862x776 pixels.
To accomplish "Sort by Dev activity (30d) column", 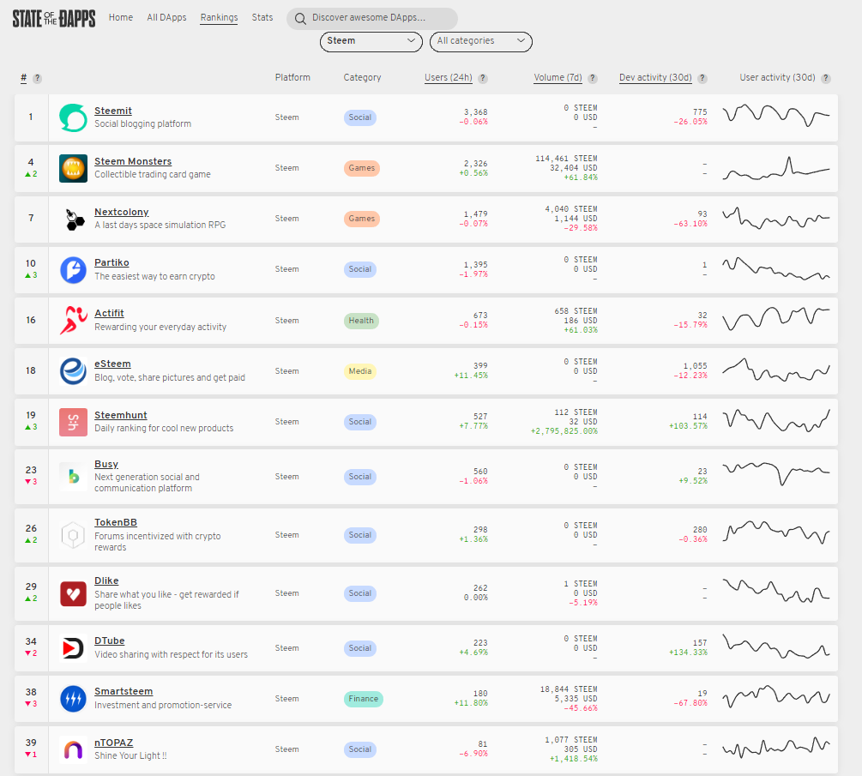I will [x=655, y=77].
